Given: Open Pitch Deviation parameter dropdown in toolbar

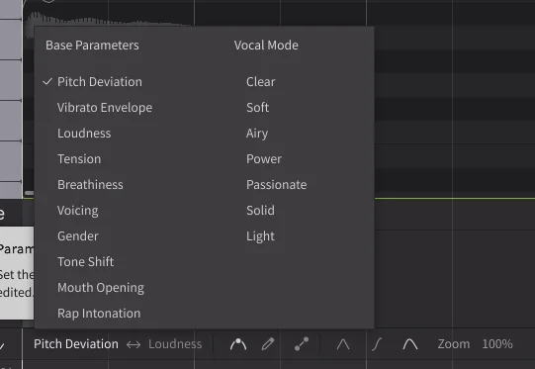Looking at the screenshot, I should tap(76, 344).
